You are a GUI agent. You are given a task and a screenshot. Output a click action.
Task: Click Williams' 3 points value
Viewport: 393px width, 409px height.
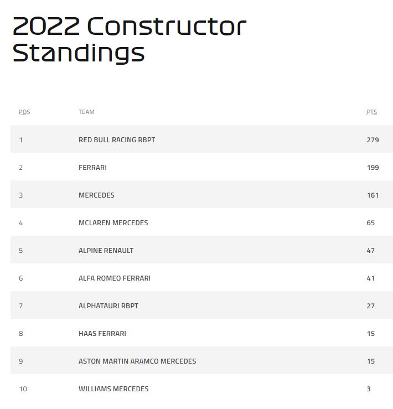pos(369,389)
